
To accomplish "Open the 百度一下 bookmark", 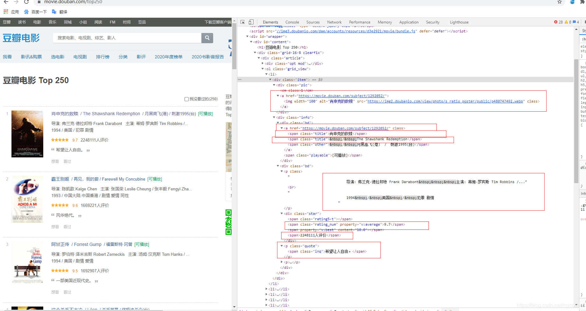I will [x=36, y=12].
